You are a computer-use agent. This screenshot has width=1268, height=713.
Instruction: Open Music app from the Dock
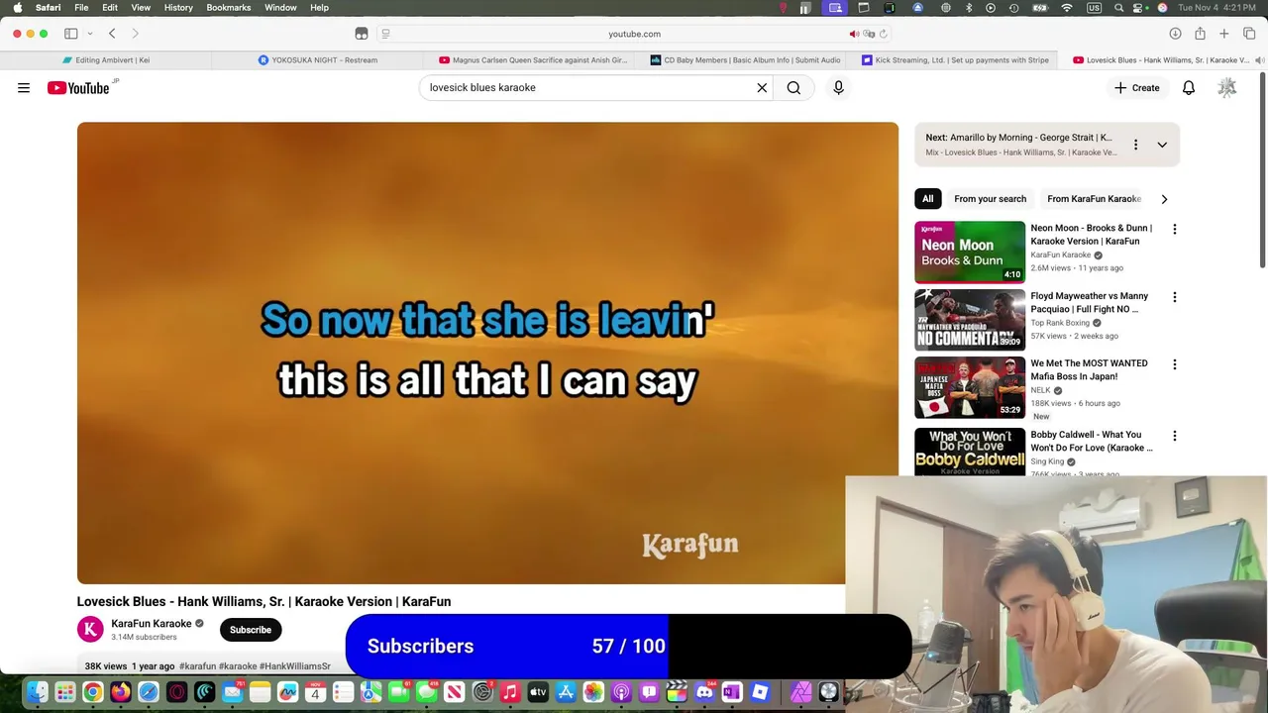click(510, 692)
